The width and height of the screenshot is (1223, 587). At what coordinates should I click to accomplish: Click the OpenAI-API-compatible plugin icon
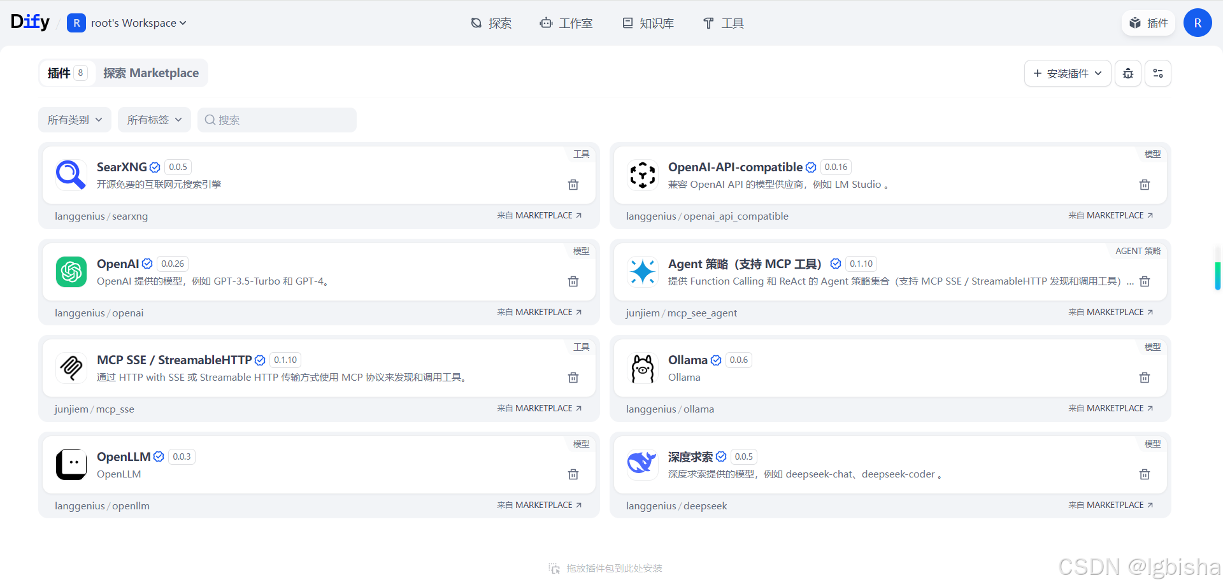643,175
